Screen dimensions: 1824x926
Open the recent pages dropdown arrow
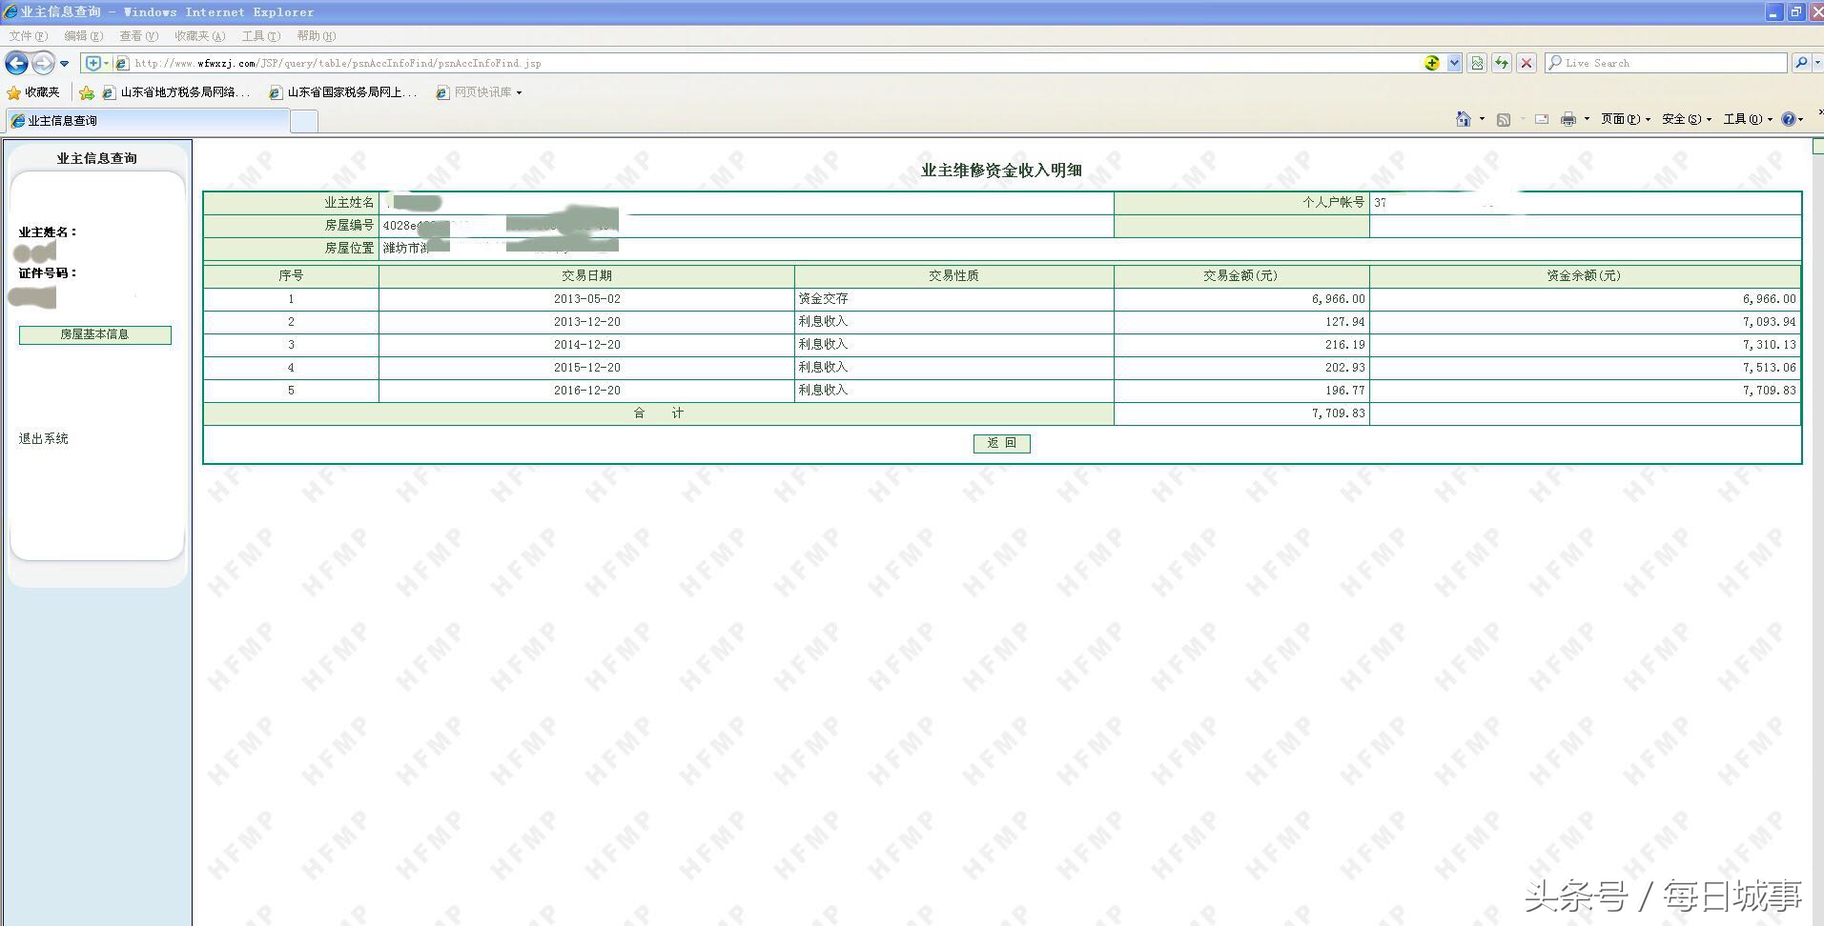coord(65,64)
